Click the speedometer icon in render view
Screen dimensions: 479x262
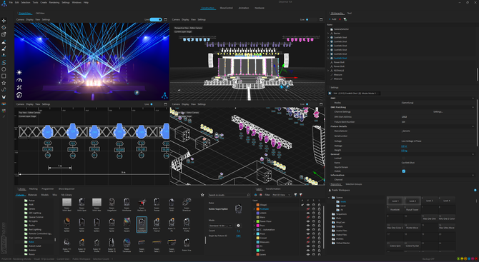click(19, 80)
